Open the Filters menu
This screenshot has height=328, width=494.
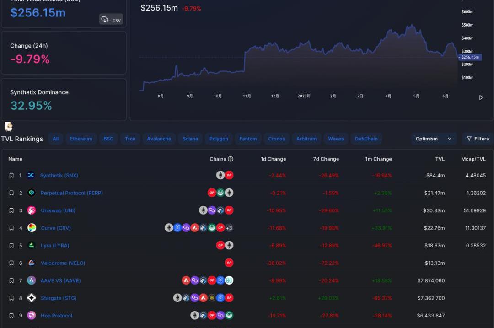click(477, 139)
